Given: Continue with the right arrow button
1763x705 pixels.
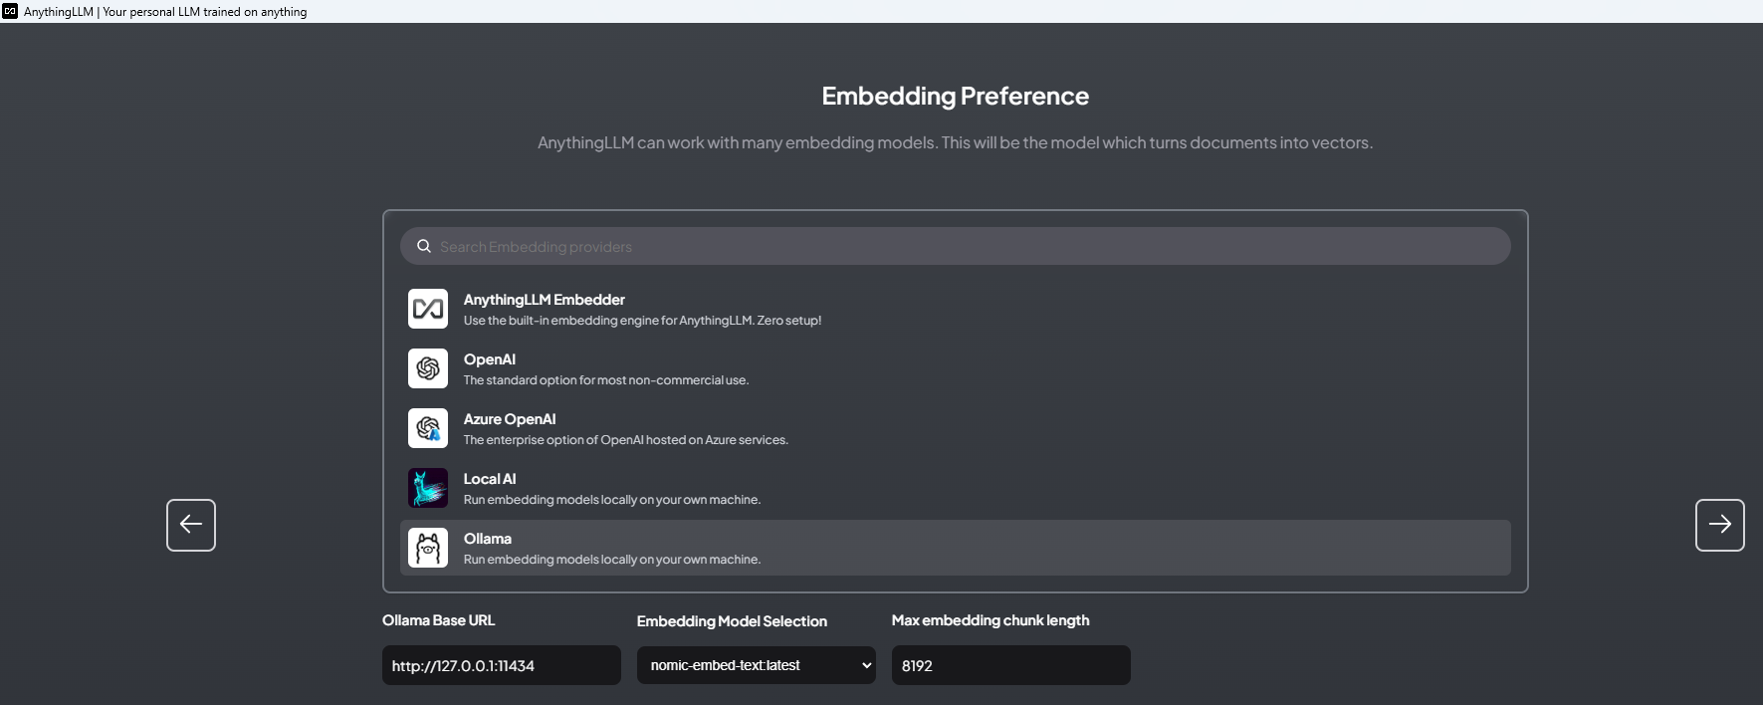Looking at the screenshot, I should pos(1720,525).
